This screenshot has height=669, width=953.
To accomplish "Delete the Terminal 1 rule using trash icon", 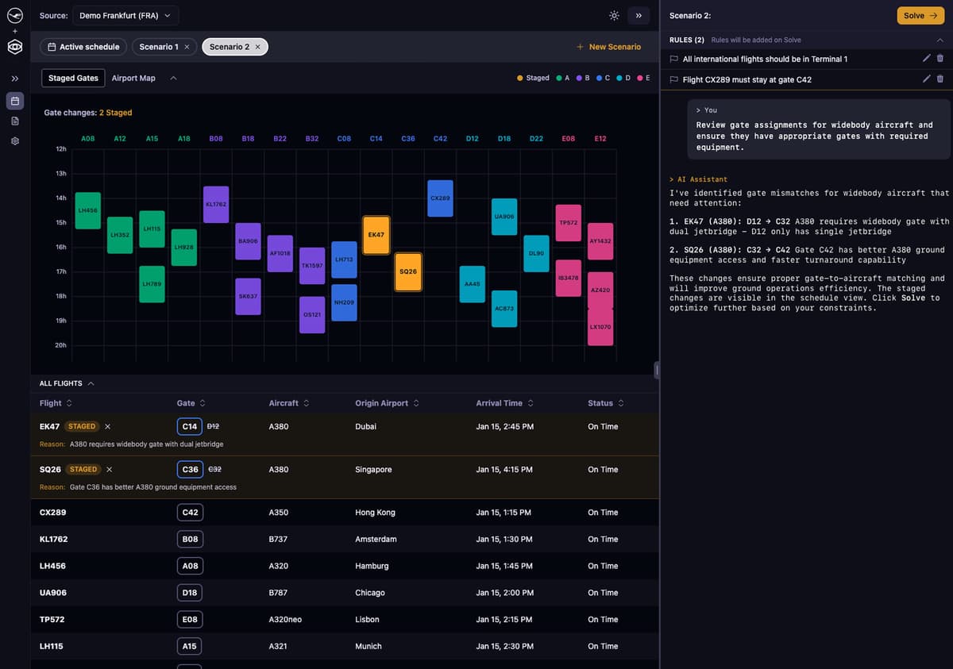I will [940, 57].
